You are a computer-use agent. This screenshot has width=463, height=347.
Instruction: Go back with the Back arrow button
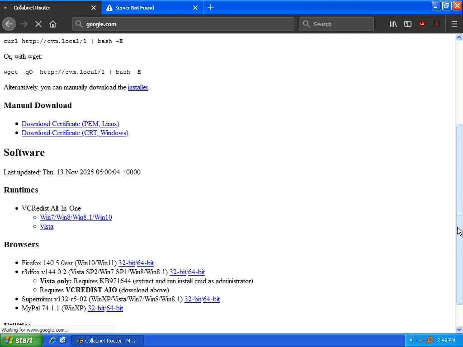pyautogui.click(x=9, y=24)
